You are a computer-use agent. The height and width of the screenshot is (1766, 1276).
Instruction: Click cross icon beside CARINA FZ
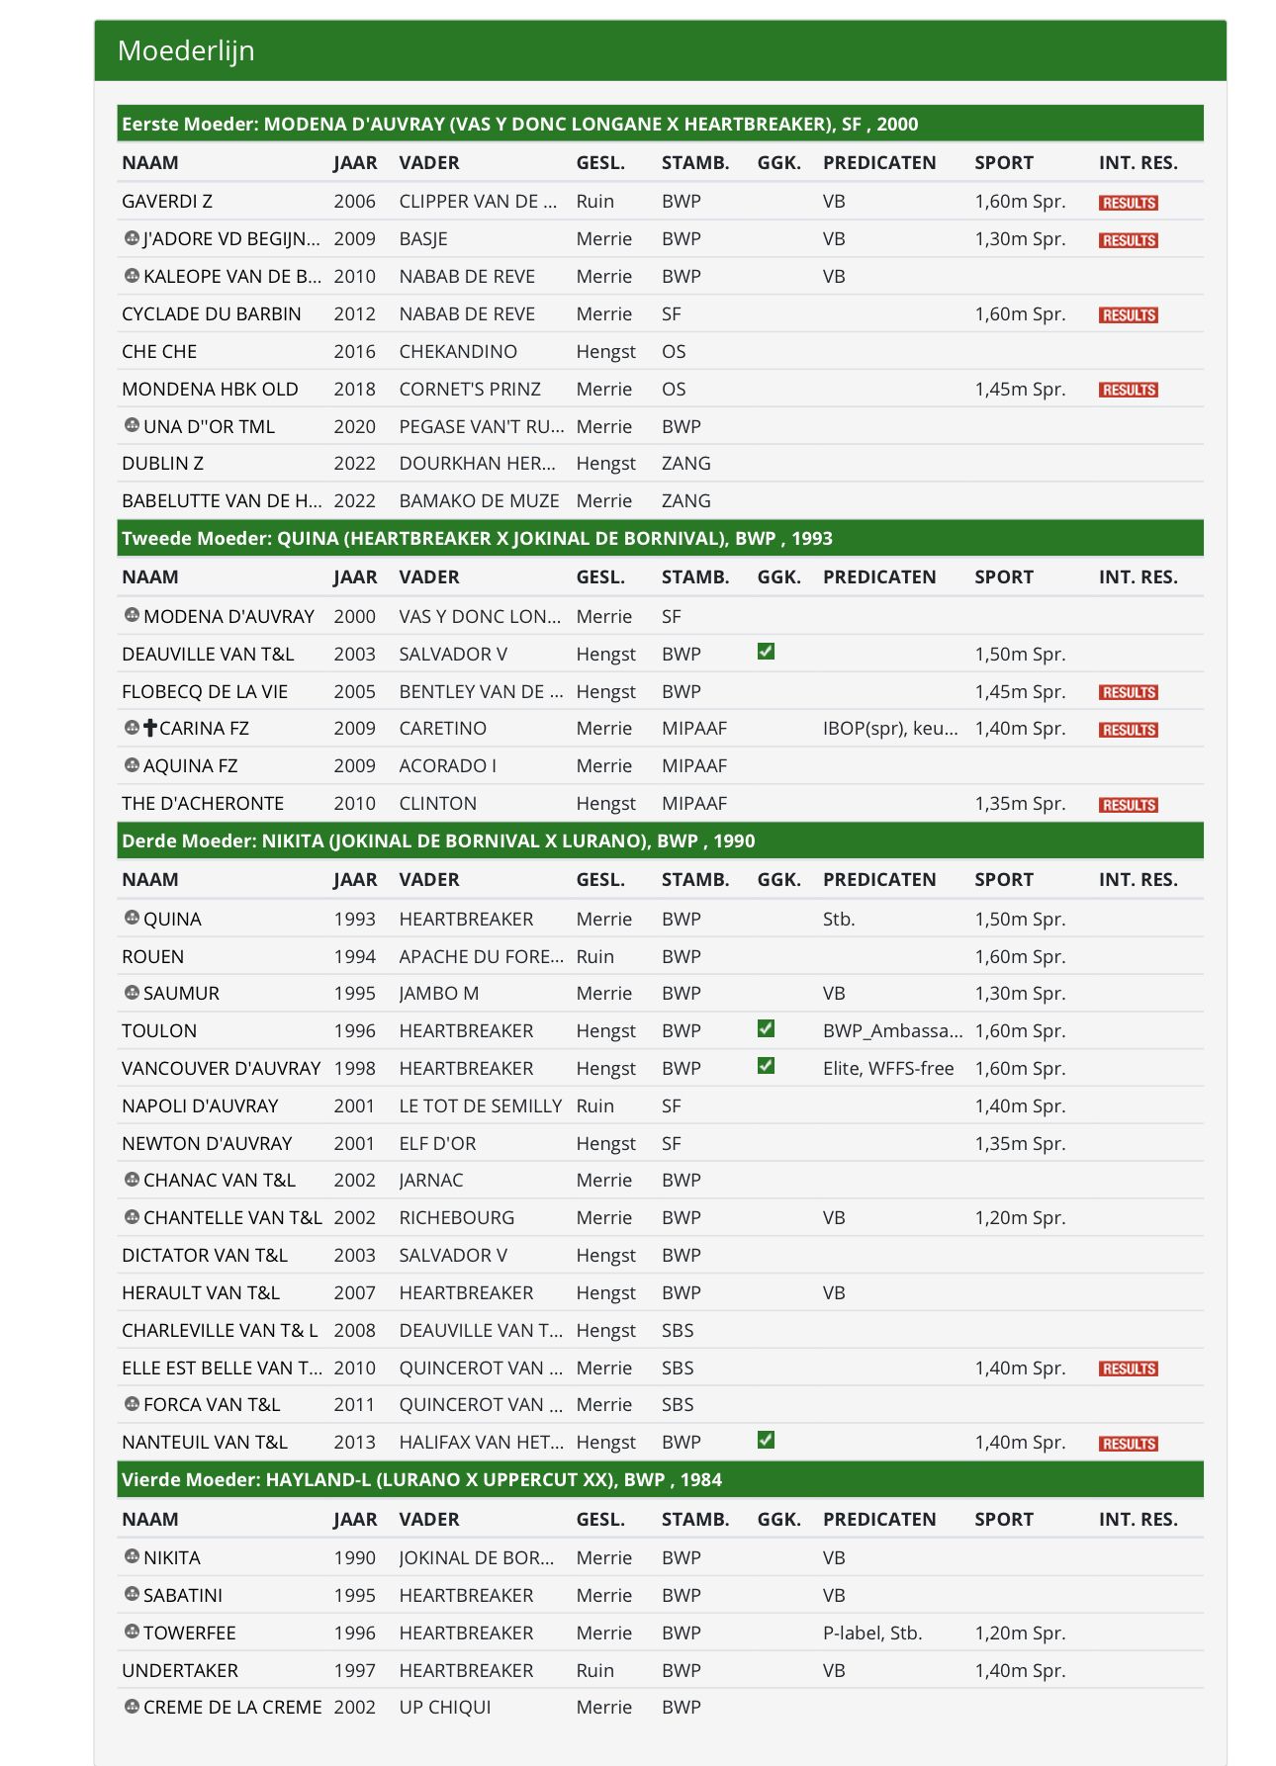pos(150,728)
